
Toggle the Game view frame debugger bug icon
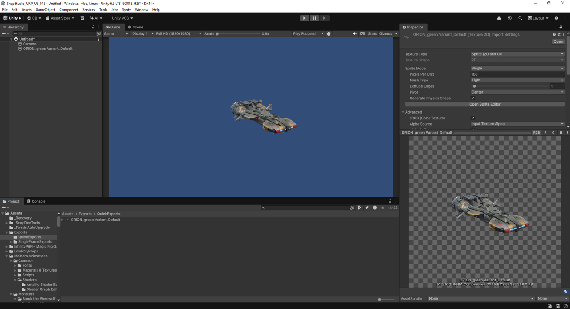pos(329,33)
